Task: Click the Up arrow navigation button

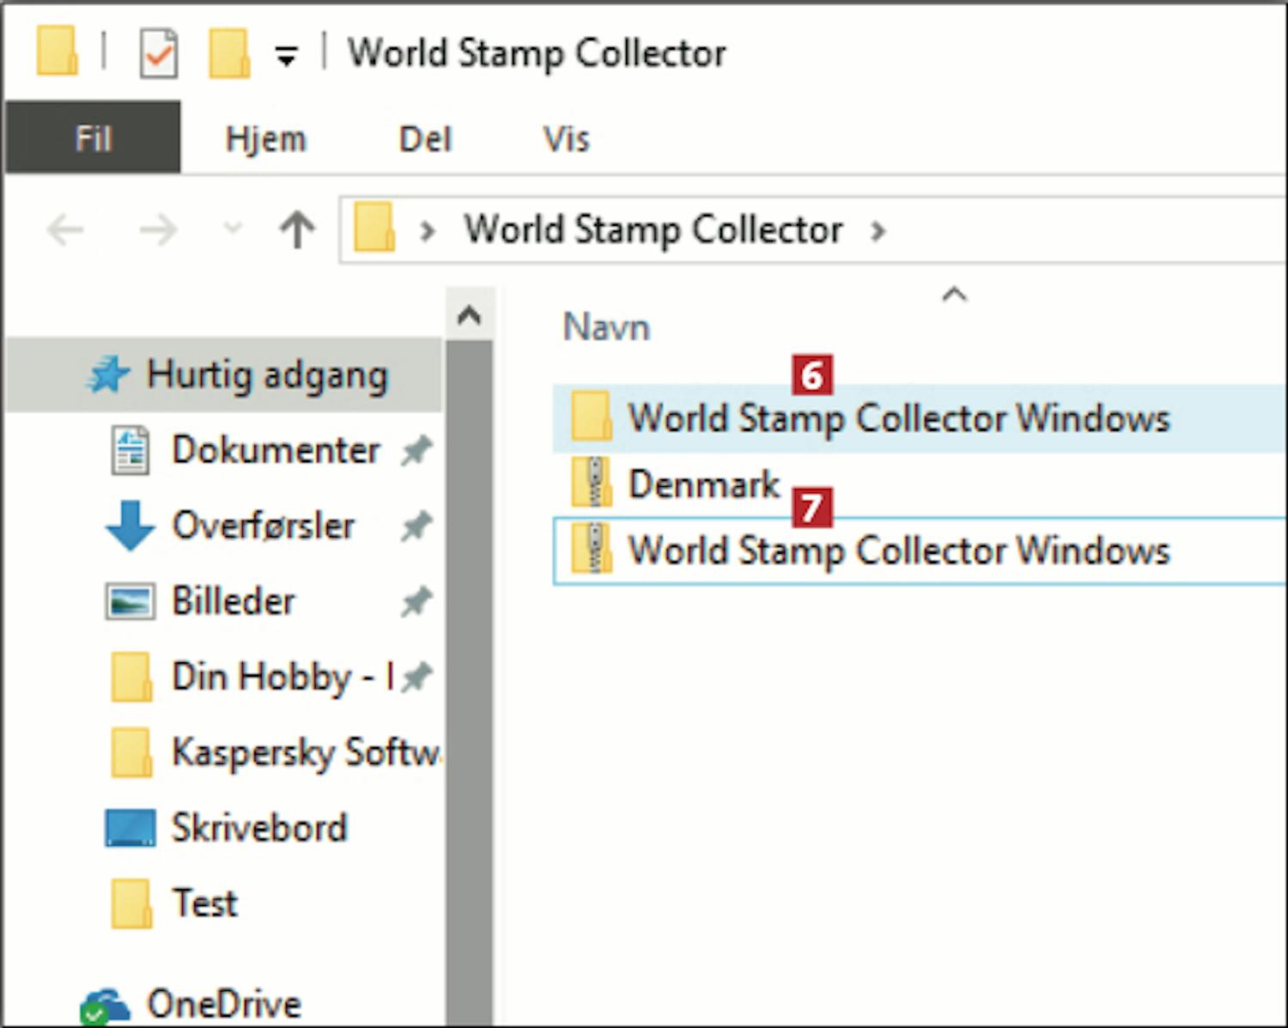Action: point(297,230)
